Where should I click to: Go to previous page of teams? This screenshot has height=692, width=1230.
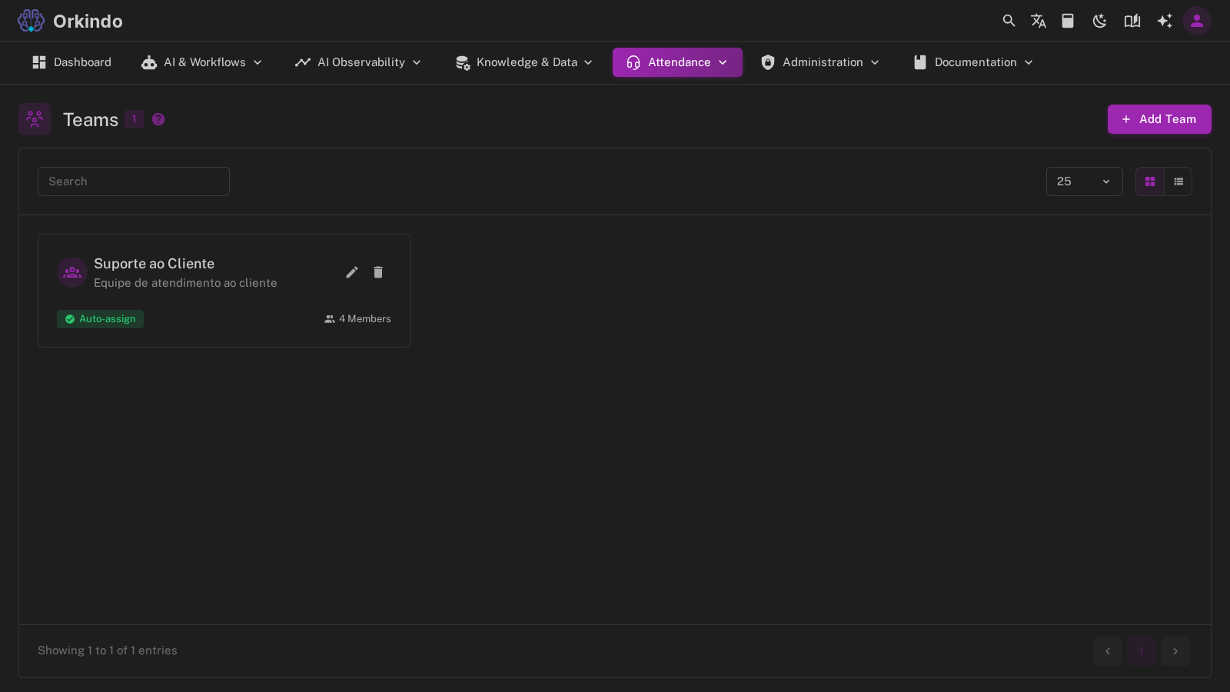click(1108, 651)
